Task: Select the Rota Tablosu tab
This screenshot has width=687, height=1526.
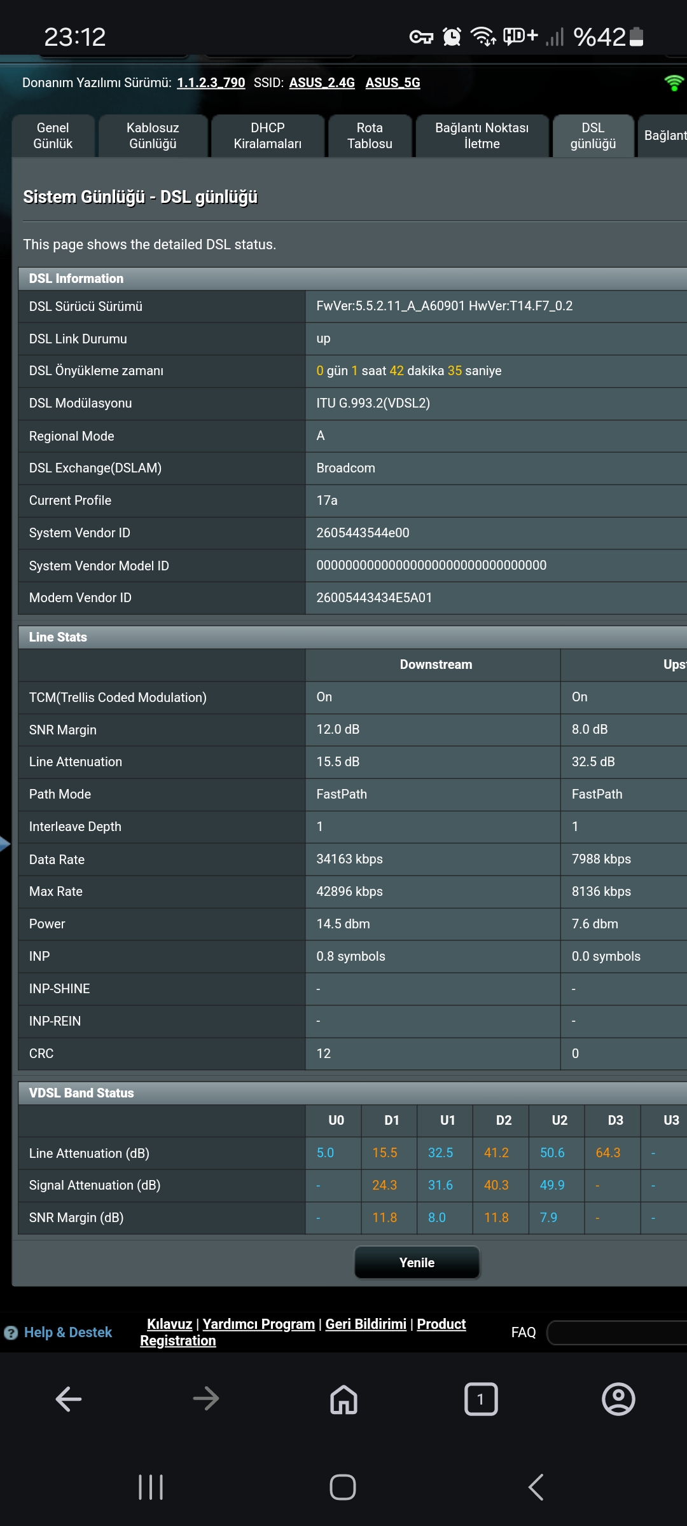Action: (x=370, y=135)
